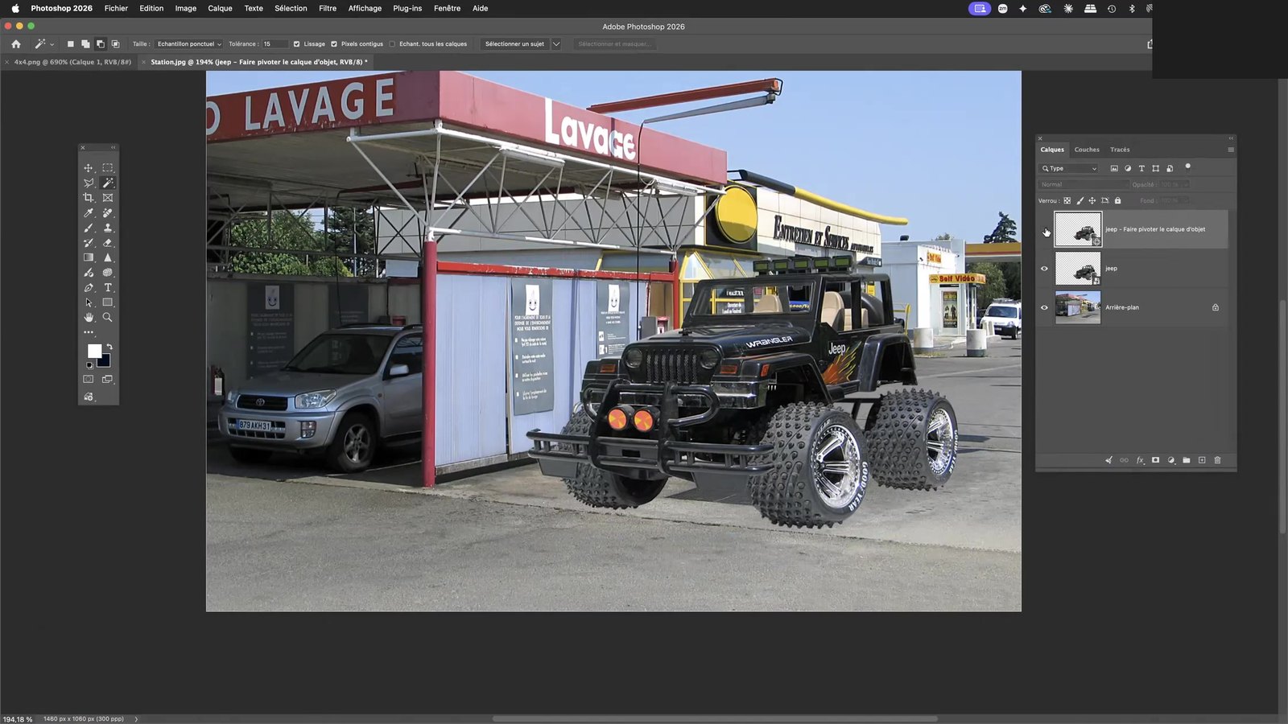This screenshot has height=724, width=1288.
Task: Show jeep - Faire pivoter layer visibility
Action: pyautogui.click(x=1045, y=230)
